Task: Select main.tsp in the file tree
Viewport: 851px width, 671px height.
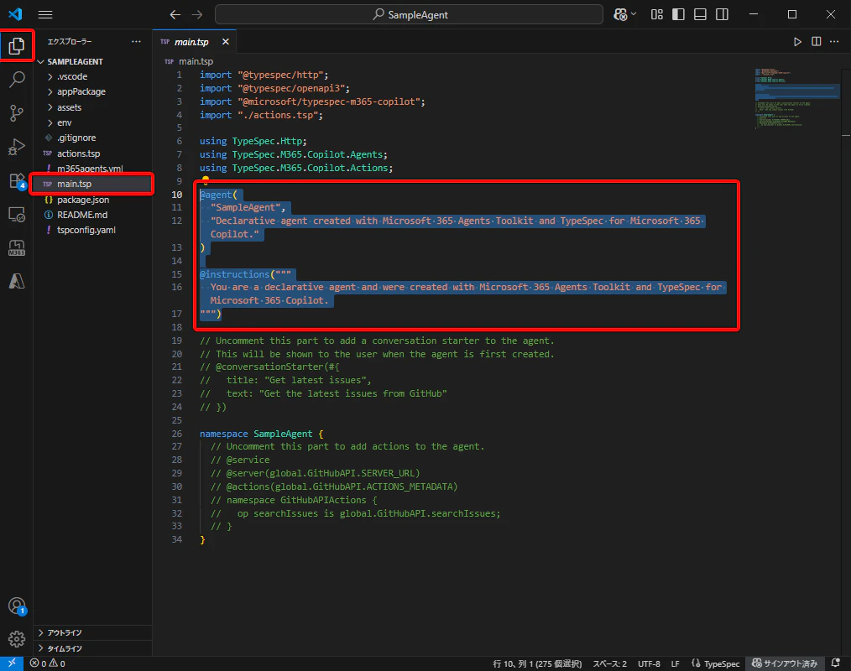Action: [x=93, y=184]
